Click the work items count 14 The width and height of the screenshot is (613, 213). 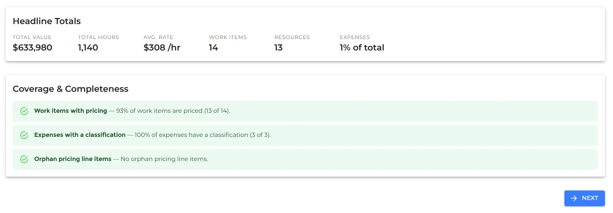214,47
